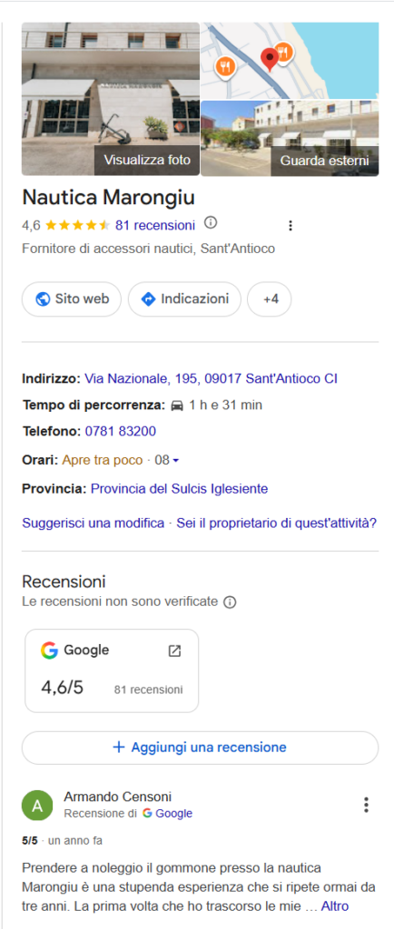
Task: Expand the opening hours dropdown arrow
Action: 176,460
